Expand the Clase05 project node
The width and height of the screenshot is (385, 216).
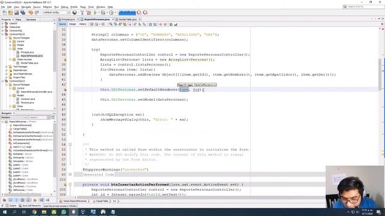pyautogui.click(x=2, y=23)
